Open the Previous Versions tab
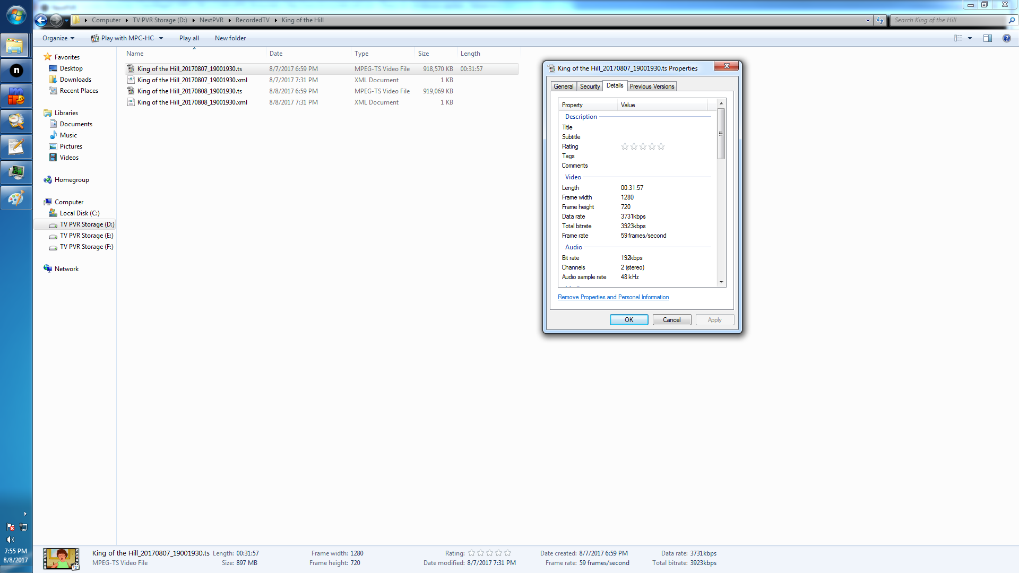The width and height of the screenshot is (1019, 573). (x=652, y=86)
